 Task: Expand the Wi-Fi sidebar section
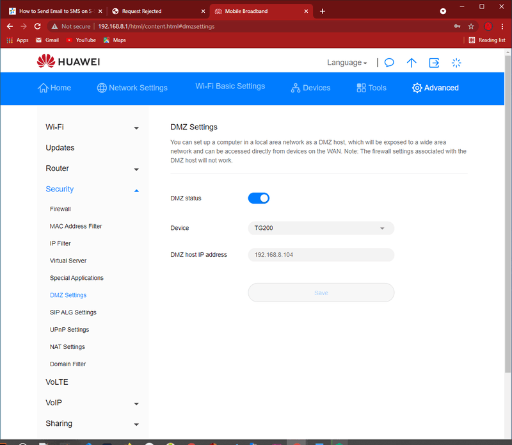pos(92,127)
